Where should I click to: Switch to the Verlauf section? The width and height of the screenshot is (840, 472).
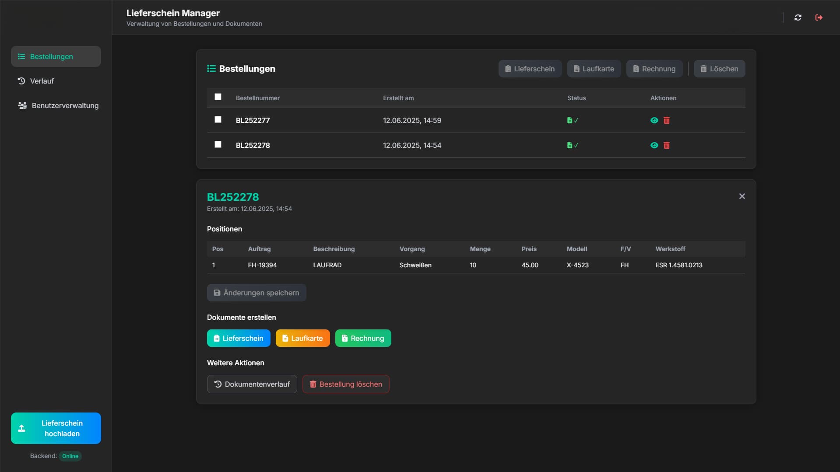(42, 81)
